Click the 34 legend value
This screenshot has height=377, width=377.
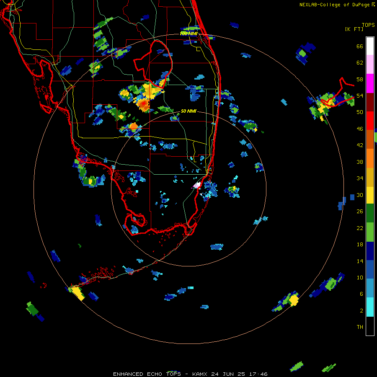[x=360, y=178]
